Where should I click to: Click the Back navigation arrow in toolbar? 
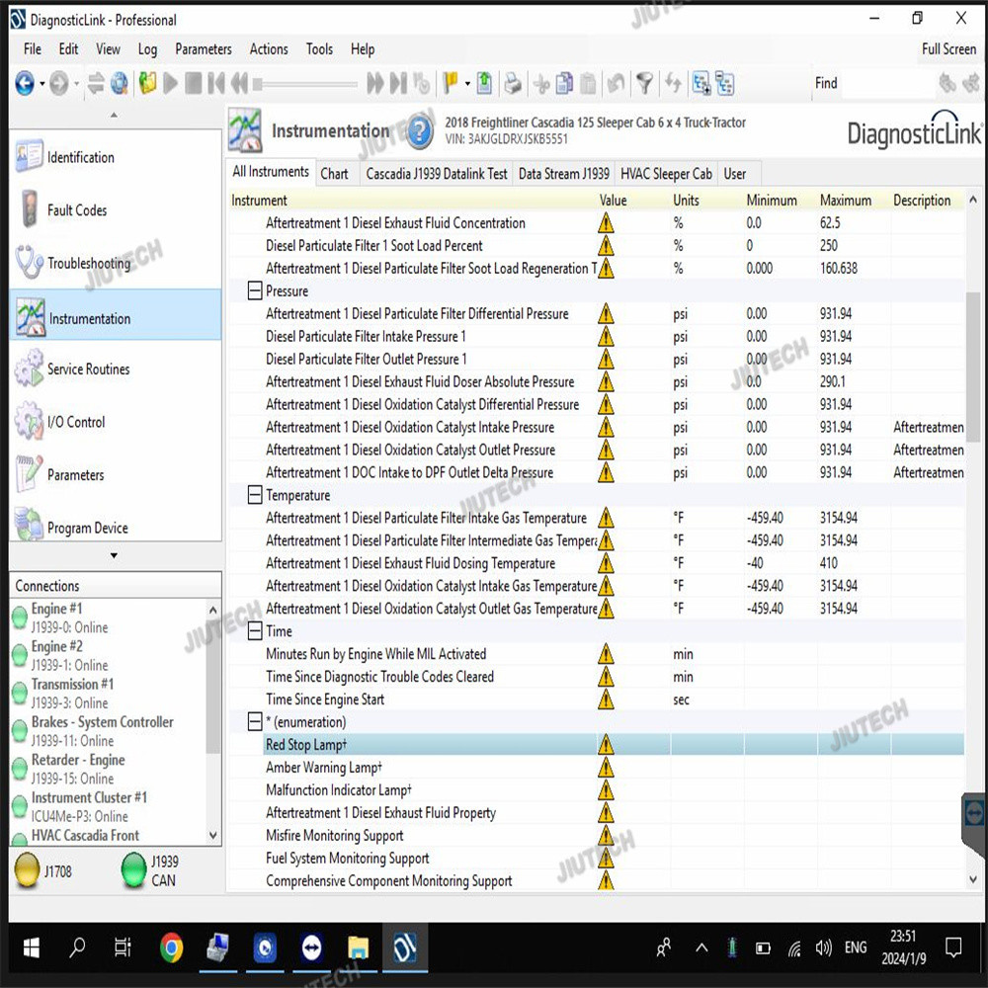(24, 84)
